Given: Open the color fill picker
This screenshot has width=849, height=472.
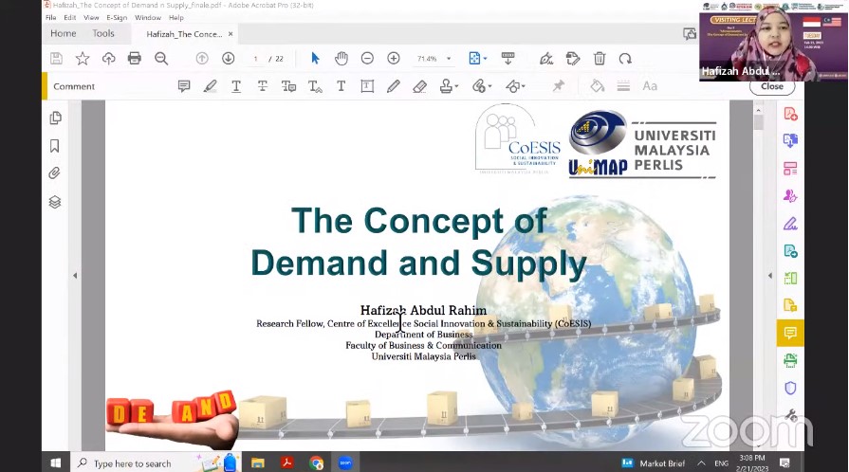Looking at the screenshot, I should pyautogui.click(x=598, y=86).
